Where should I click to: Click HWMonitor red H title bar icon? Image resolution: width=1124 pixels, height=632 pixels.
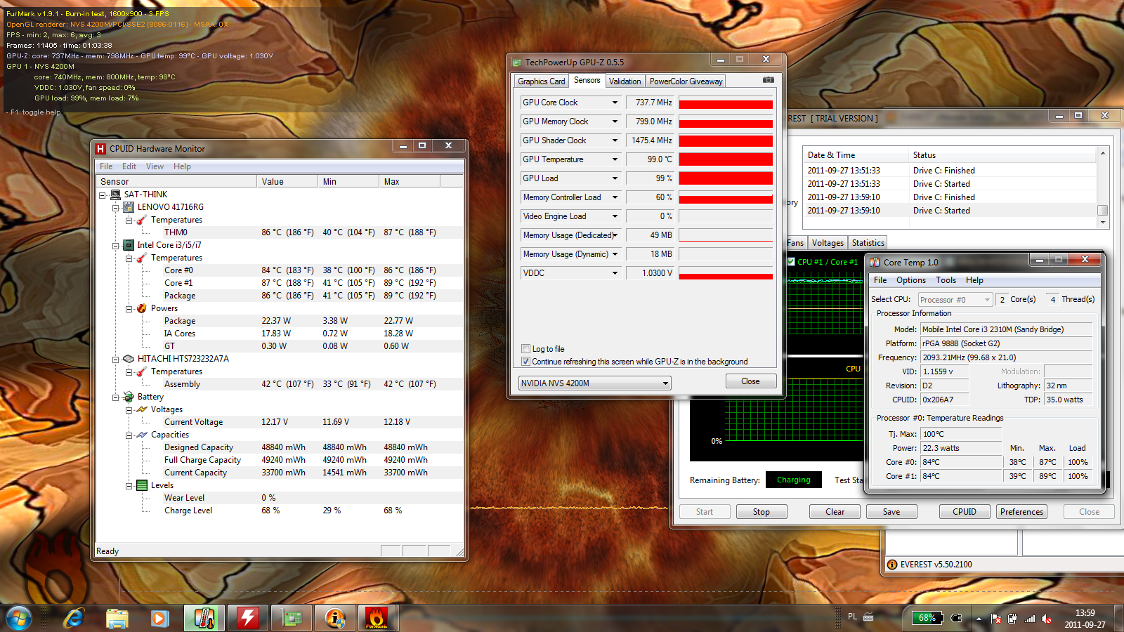(x=100, y=148)
